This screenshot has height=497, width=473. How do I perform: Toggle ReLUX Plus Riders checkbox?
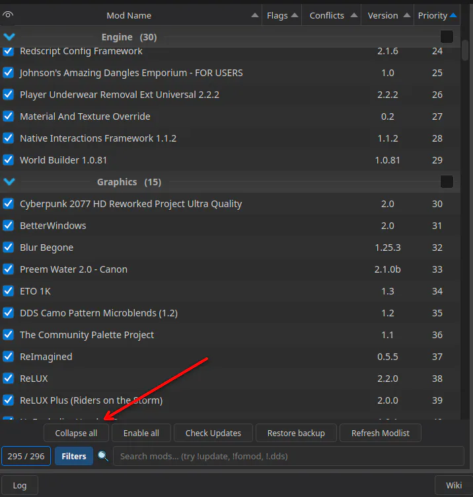tap(8, 400)
